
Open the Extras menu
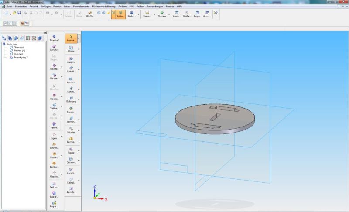coord(66,7)
